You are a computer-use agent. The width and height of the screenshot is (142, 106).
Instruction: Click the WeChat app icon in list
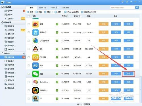pyautogui.click(x=35, y=74)
